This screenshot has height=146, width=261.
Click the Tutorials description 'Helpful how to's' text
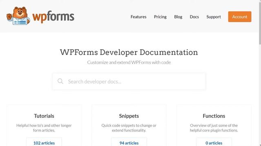44,128
